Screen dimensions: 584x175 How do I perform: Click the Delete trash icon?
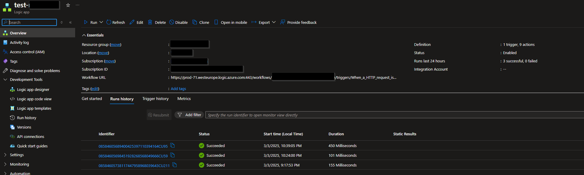pos(150,22)
